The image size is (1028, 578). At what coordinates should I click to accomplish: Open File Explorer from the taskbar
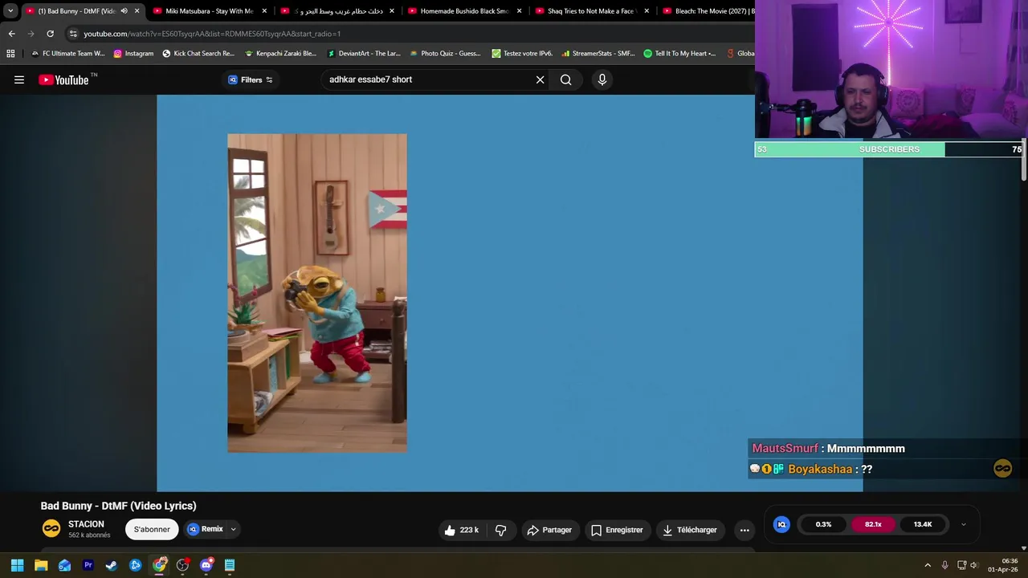pos(41,565)
